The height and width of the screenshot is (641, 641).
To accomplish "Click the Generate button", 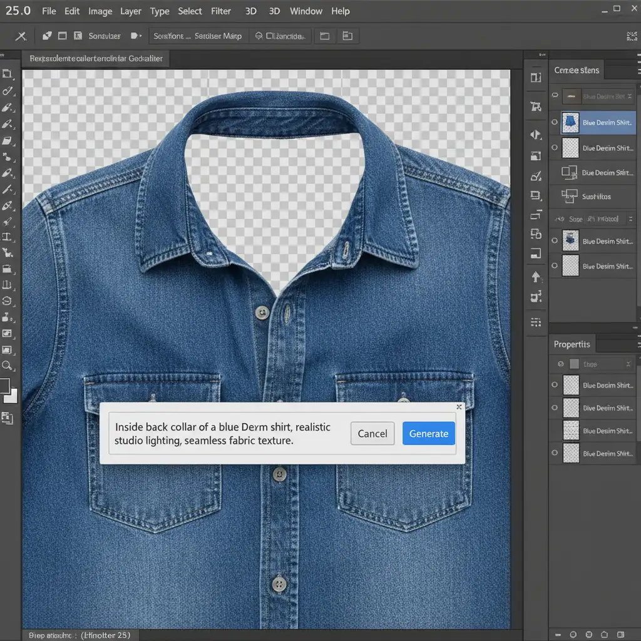I will [x=429, y=434].
